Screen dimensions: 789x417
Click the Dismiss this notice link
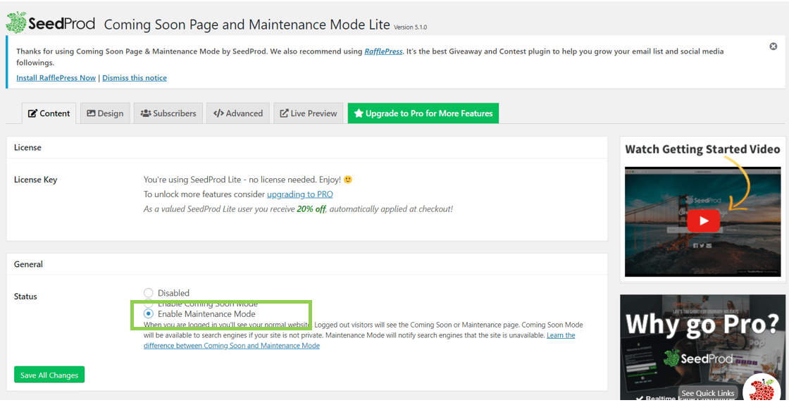point(135,78)
